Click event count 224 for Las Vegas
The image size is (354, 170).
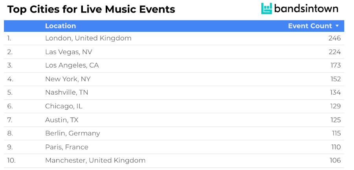coord(335,52)
